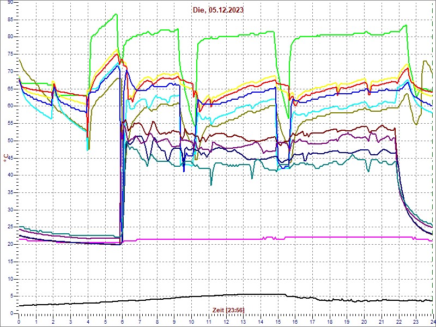This screenshot has height=327, width=436.
Task: Click hour 24 on the time axis
Action: [x=433, y=322]
